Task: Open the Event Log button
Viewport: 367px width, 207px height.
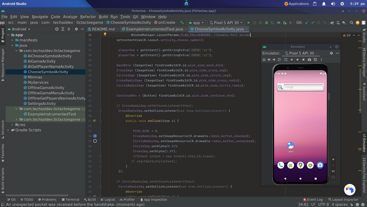Action: (x=312, y=200)
